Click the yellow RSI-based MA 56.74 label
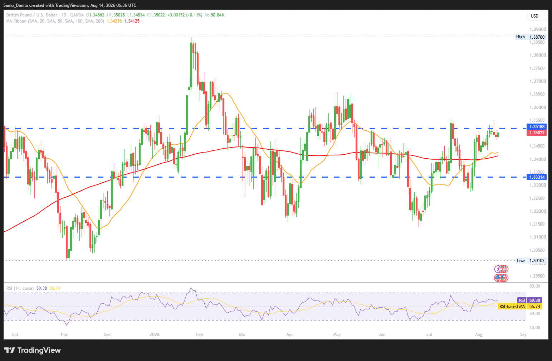552x361 pixels. click(x=520, y=307)
